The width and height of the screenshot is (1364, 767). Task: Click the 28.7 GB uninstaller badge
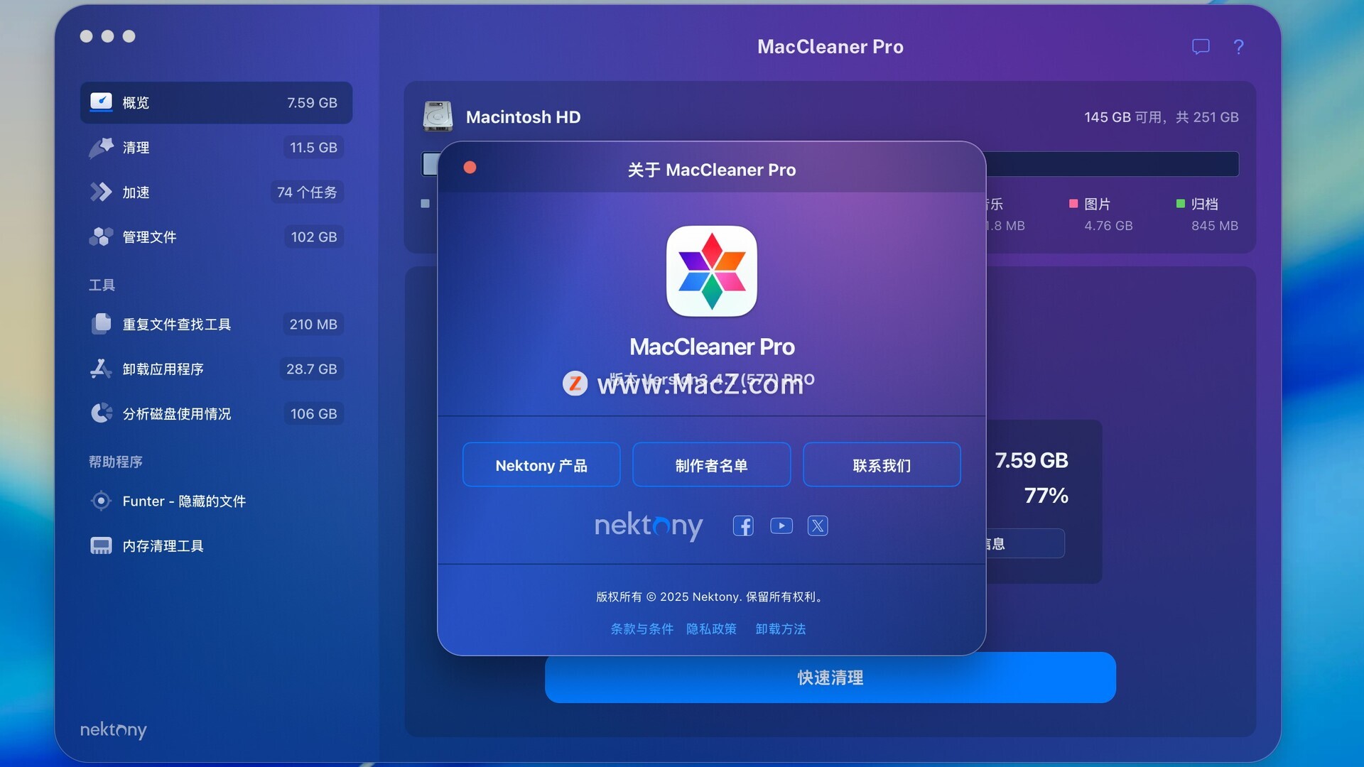coord(312,369)
